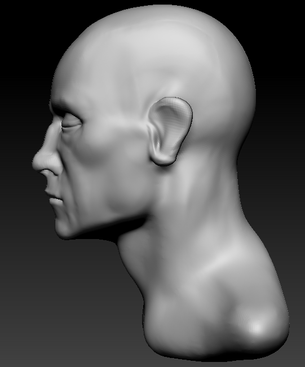Click the sculpted ear on the head
305x367 pixels.
coord(170,131)
